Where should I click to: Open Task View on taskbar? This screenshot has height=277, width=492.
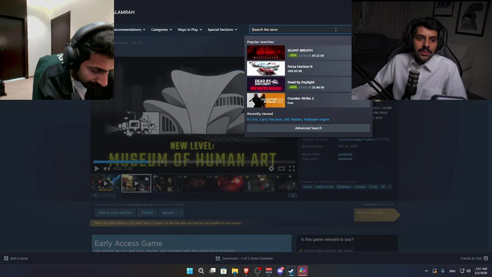tap(212, 271)
